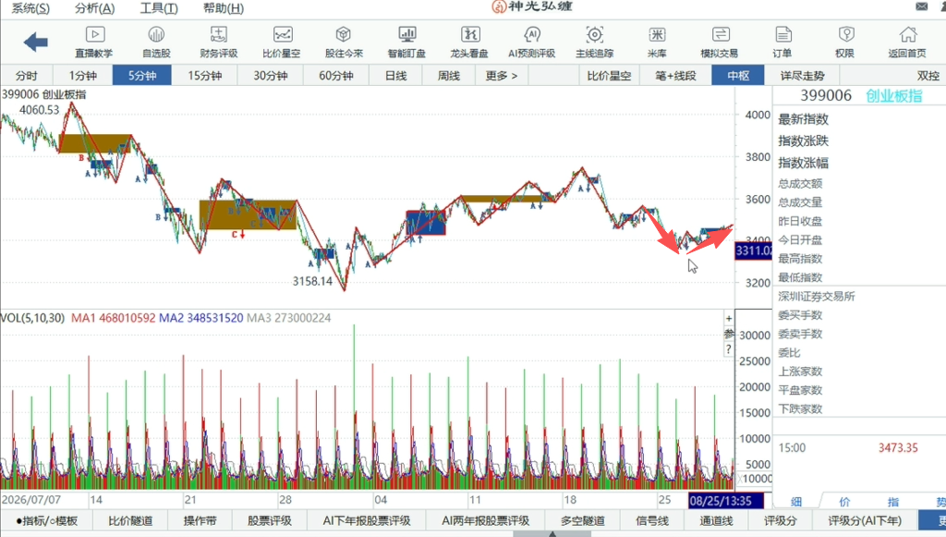
Task: Open 指标/模板 selector at bottom
Action: (x=47, y=520)
